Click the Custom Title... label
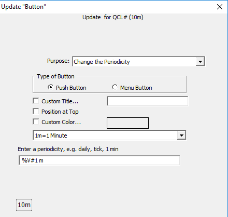228x217 pixels. (60, 101)
